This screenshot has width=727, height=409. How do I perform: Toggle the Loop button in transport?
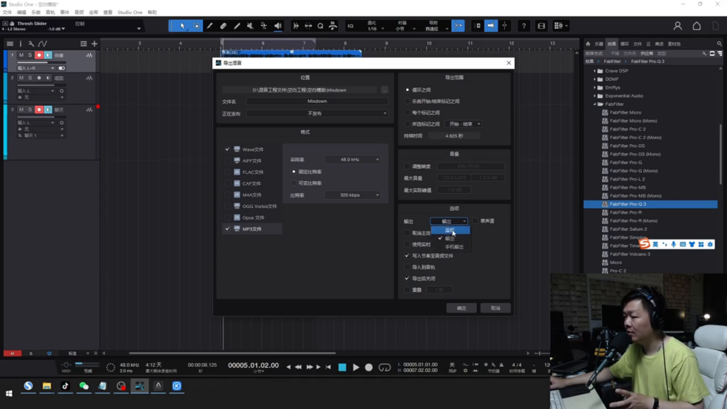[384, 367]
